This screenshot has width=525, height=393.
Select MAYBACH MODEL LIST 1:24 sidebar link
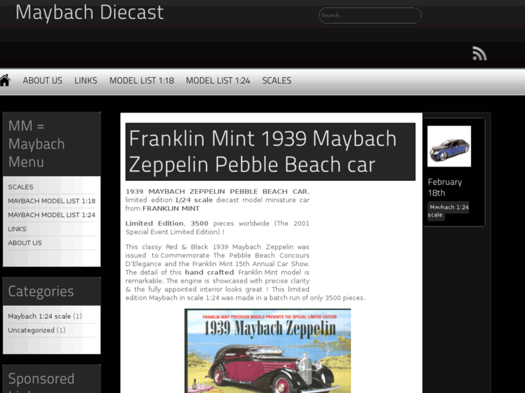51,215
